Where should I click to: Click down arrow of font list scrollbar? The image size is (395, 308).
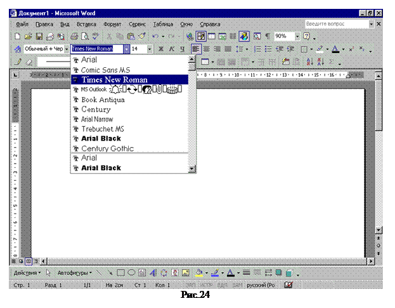click(x=191, y=169)
